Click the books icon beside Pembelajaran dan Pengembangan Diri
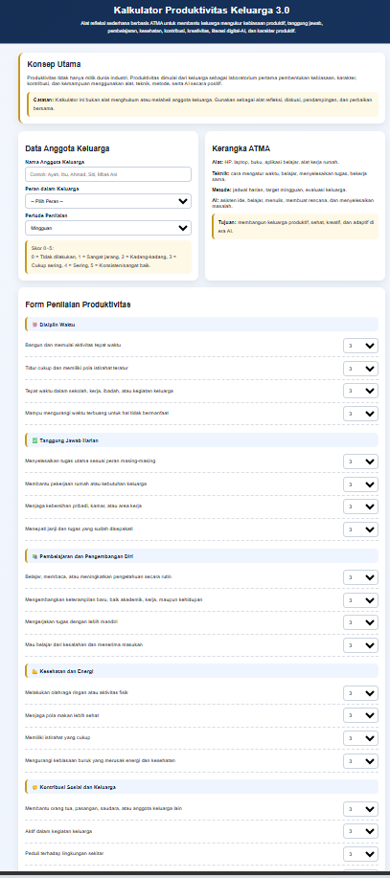Image resolution: width=390 pixels, height=878 pixels. pyautogui.click(x=35, y=556)
